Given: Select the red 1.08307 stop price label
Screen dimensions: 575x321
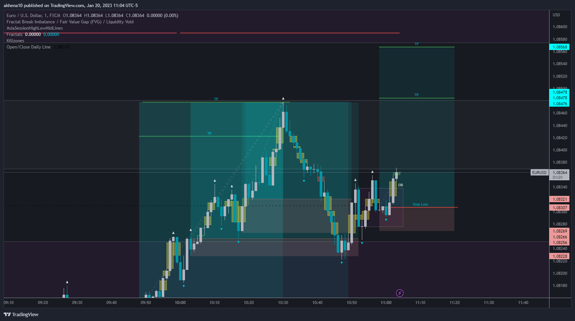Looking at the screenshot, I should pyautogui.click(x=559, y=208).
